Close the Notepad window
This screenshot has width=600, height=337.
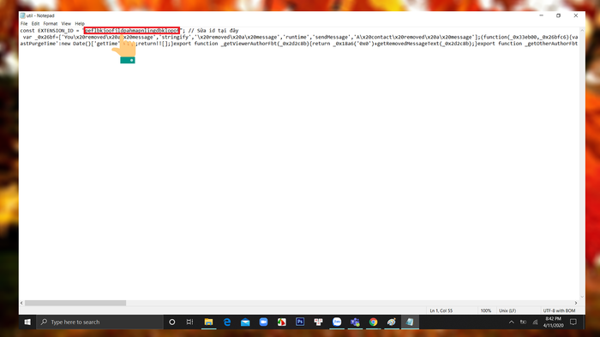[575, 15]
